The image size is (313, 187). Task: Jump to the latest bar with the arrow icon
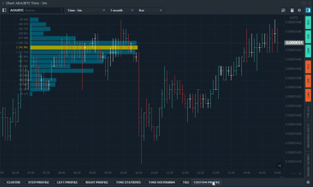coord(279,166)
